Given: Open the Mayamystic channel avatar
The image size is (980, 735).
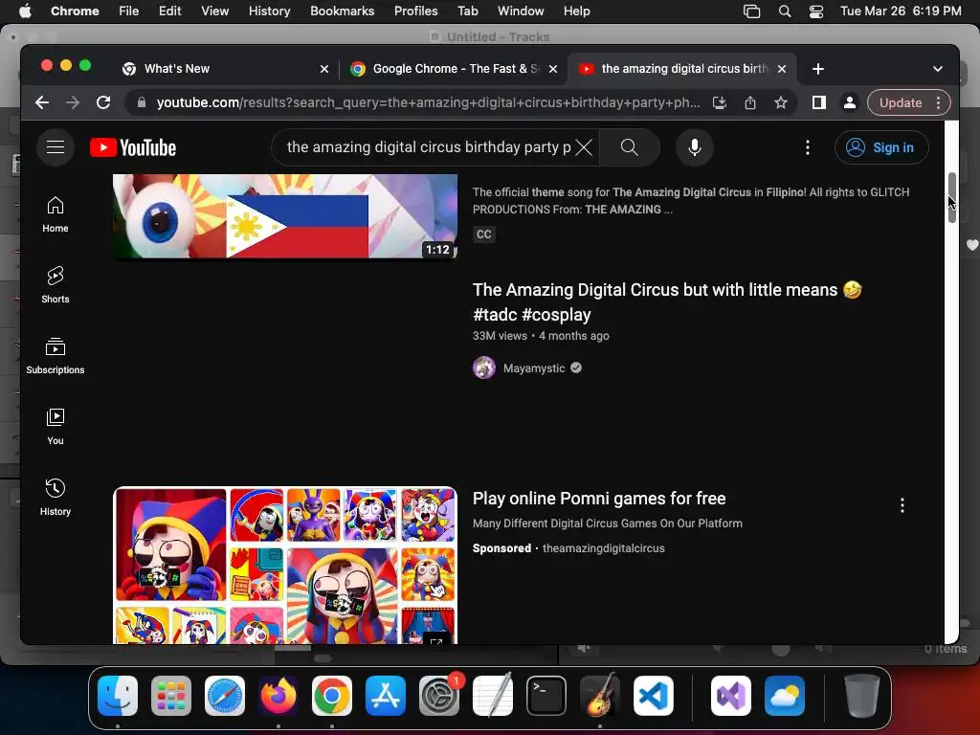Looking at the screenshot, I should coord(483,368).
